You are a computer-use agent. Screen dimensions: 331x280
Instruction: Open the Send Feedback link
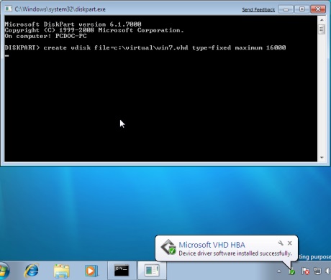[258, 9]
